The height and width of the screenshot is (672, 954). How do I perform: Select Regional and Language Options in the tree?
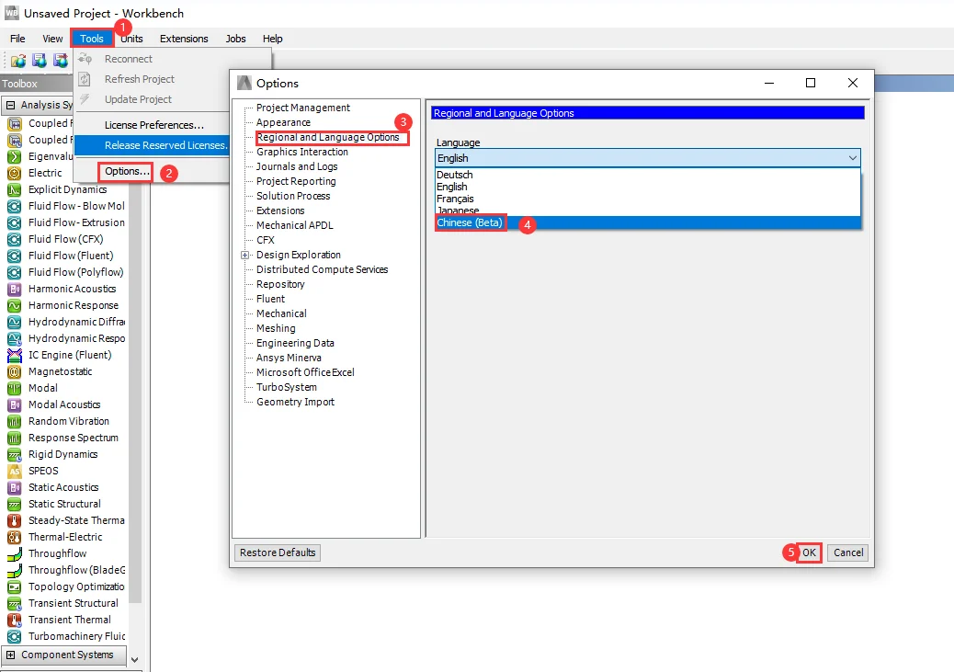(328, 138)
